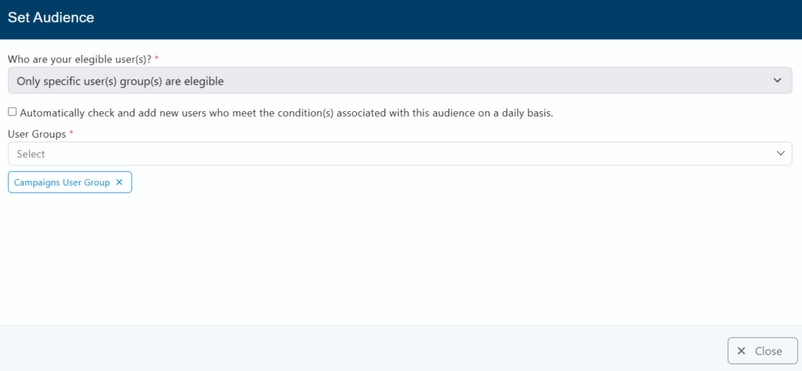Open the eligible users dropdown field
Image resolution: width=802 pixels, height=371 pixels.
point(392,80)
